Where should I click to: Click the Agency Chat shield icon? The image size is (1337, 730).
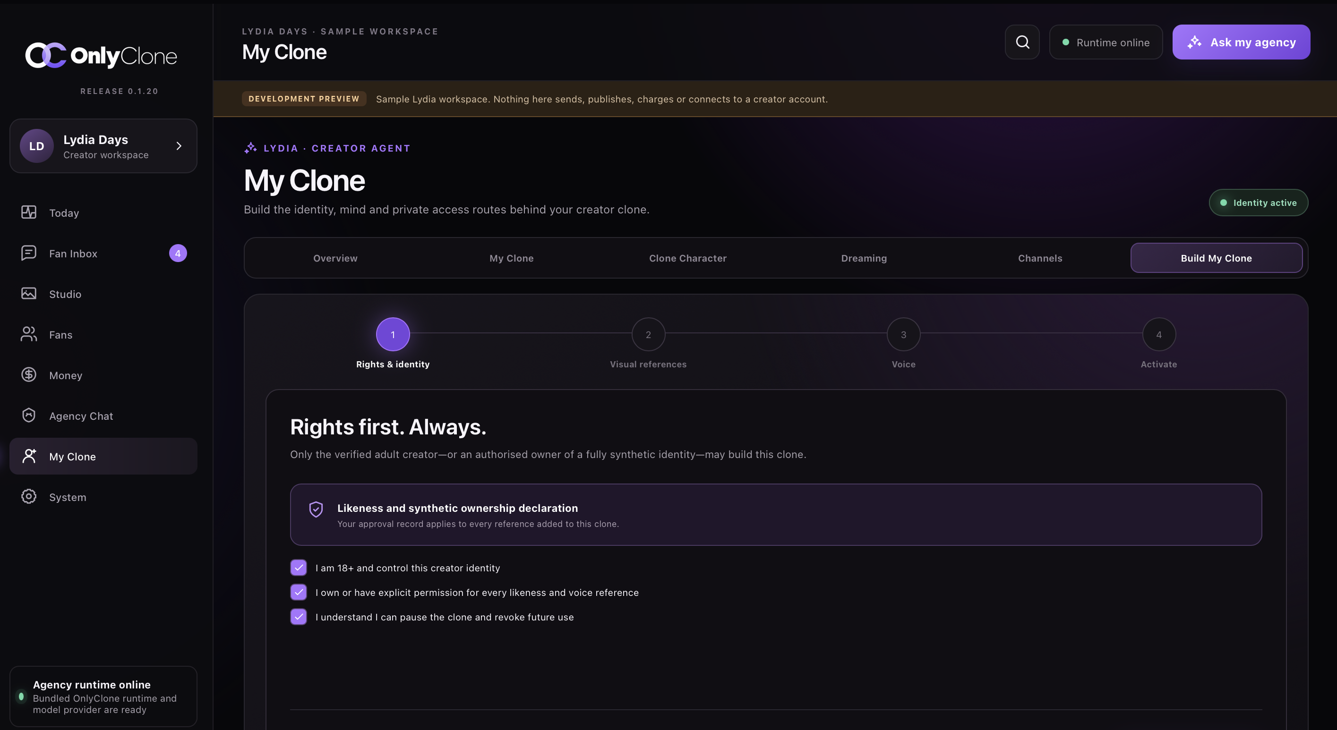(28, 415)
